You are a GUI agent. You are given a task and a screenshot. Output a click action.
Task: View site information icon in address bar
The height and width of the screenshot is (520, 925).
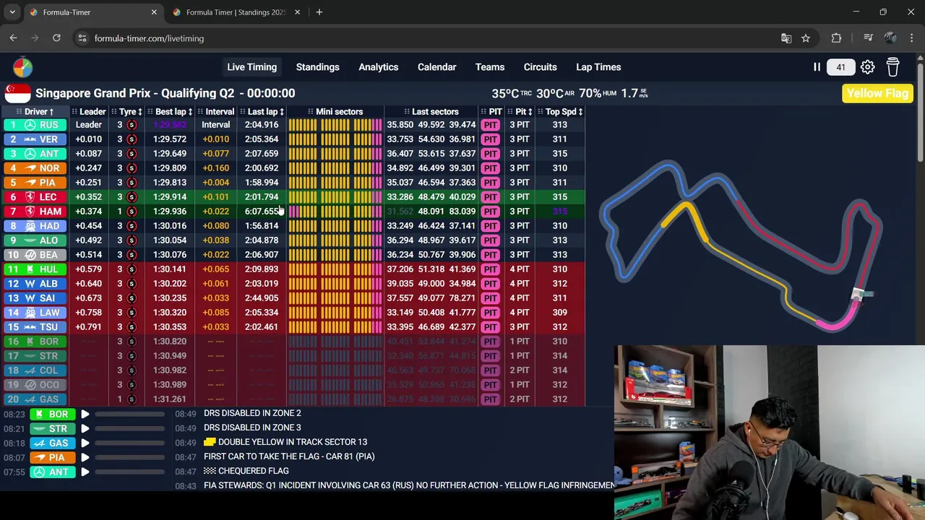82,38
